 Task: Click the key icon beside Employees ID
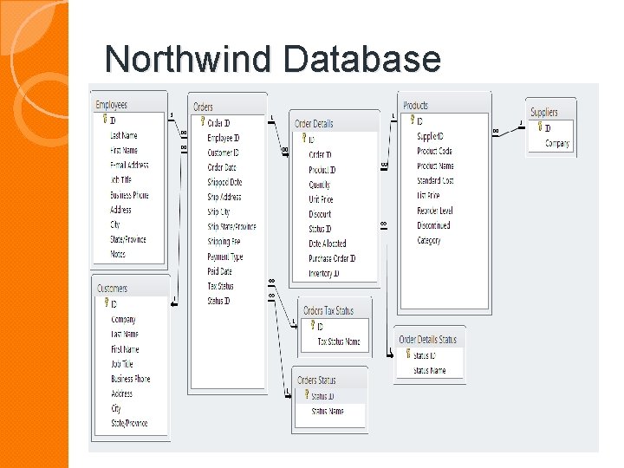coord(105,119)
